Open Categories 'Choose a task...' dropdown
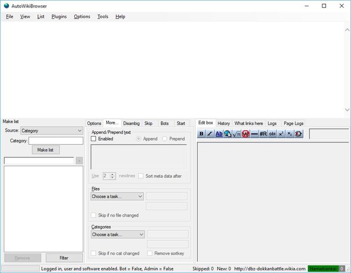Image resolution: width=351 pixels, height=273 pixels. 118,234
